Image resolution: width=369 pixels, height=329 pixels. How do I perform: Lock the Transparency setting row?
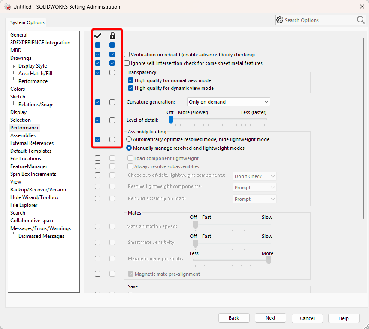[112, 72]
